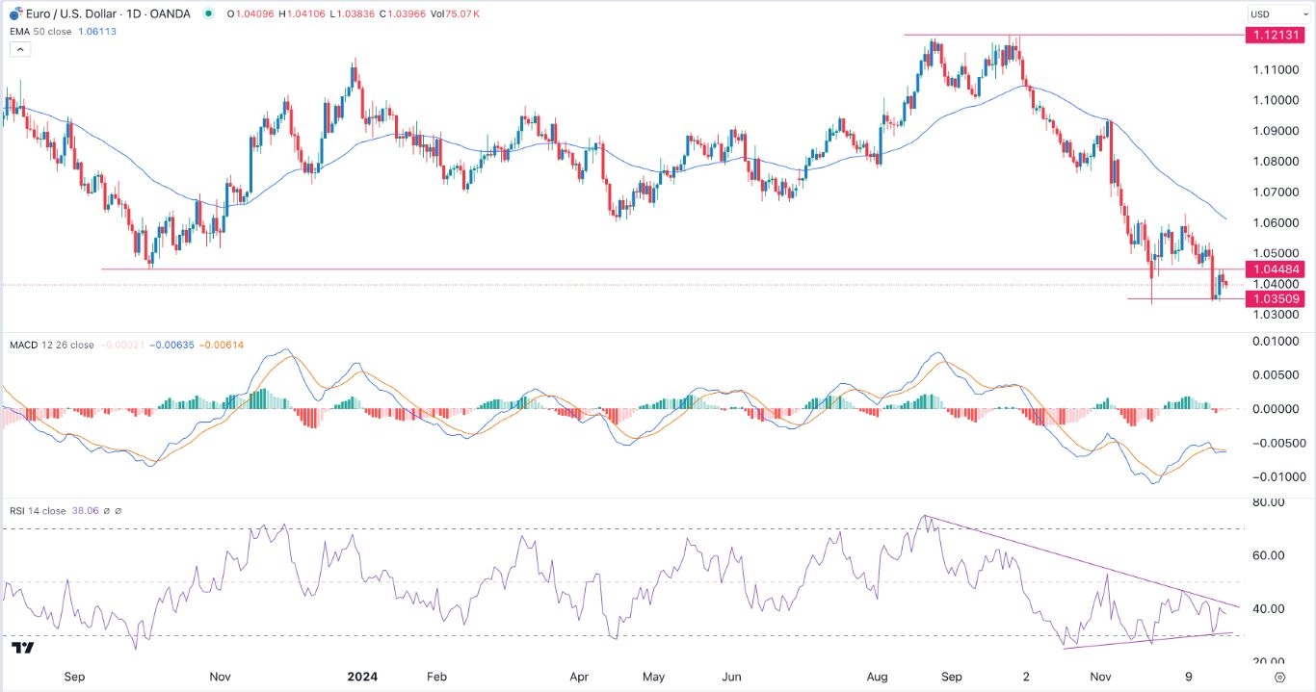Click the Nov label near right of time axis
The height and width of the screenshot is (692, 1316).
[1099, 677]
